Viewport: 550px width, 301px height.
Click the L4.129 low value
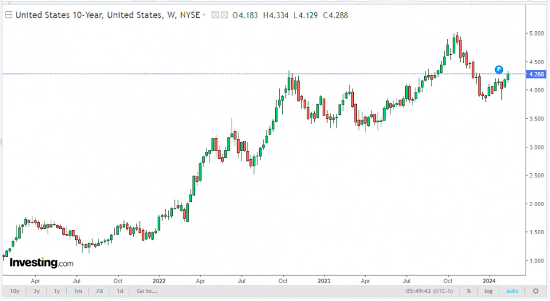(x=306, y=15)
